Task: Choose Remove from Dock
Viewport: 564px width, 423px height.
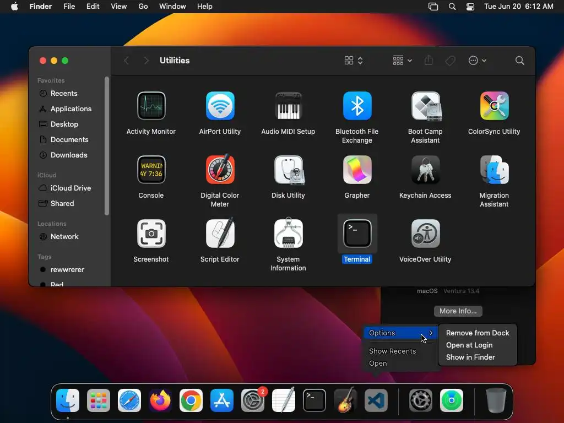Action: coord(478,333)
